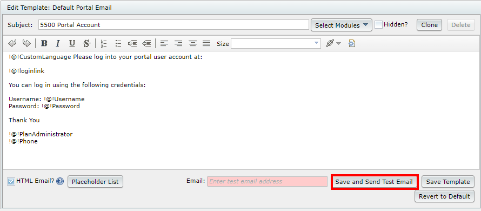Click the insert link chain icon
The height and width of the screenshot is (211, 481).
click(330, 44)
